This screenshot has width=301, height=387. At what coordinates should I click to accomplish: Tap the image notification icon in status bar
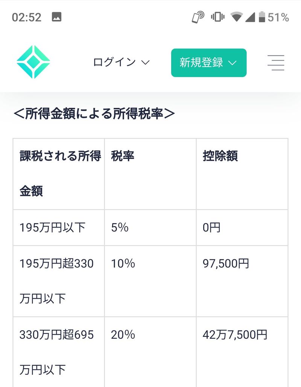56,17
